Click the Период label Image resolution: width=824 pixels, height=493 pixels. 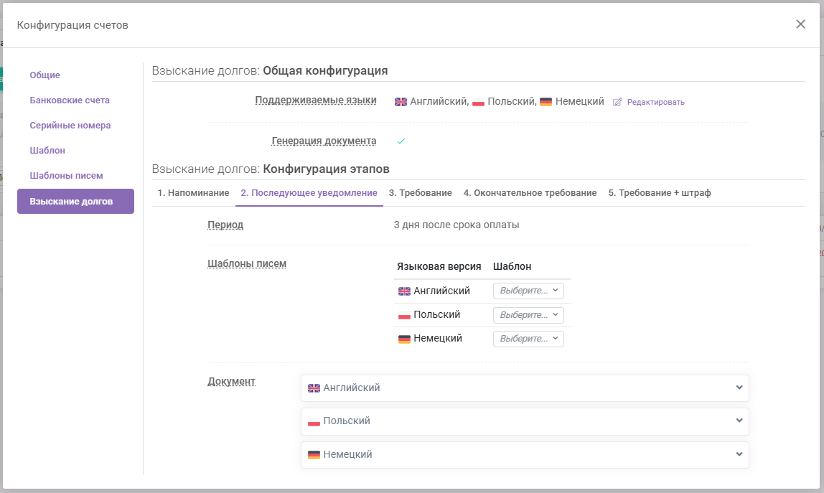(x=225, y=225)
